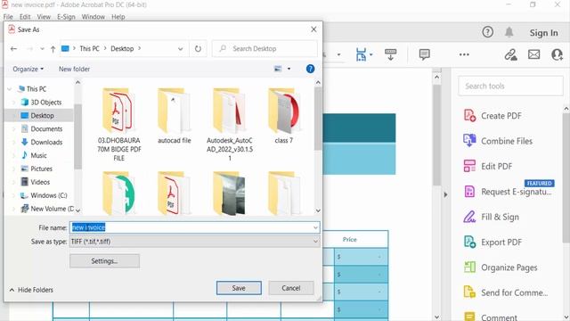
Task: Hide Folders in the dialog
Action: pos(31,290)
